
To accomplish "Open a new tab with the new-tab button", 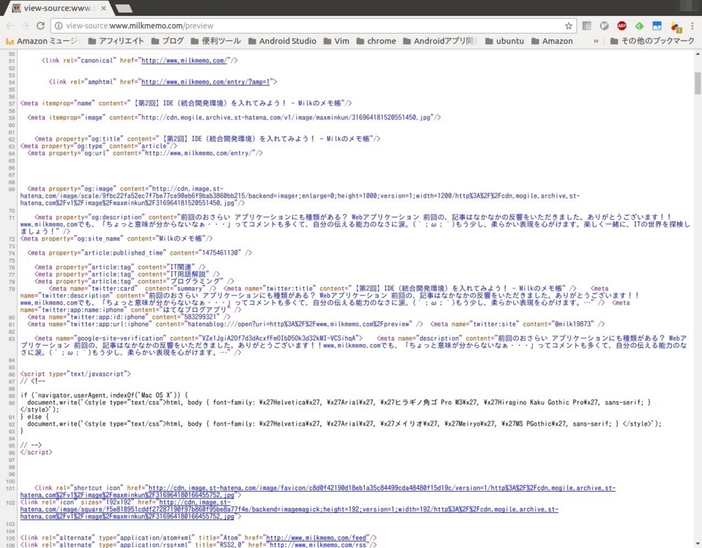I will (123, 8).
